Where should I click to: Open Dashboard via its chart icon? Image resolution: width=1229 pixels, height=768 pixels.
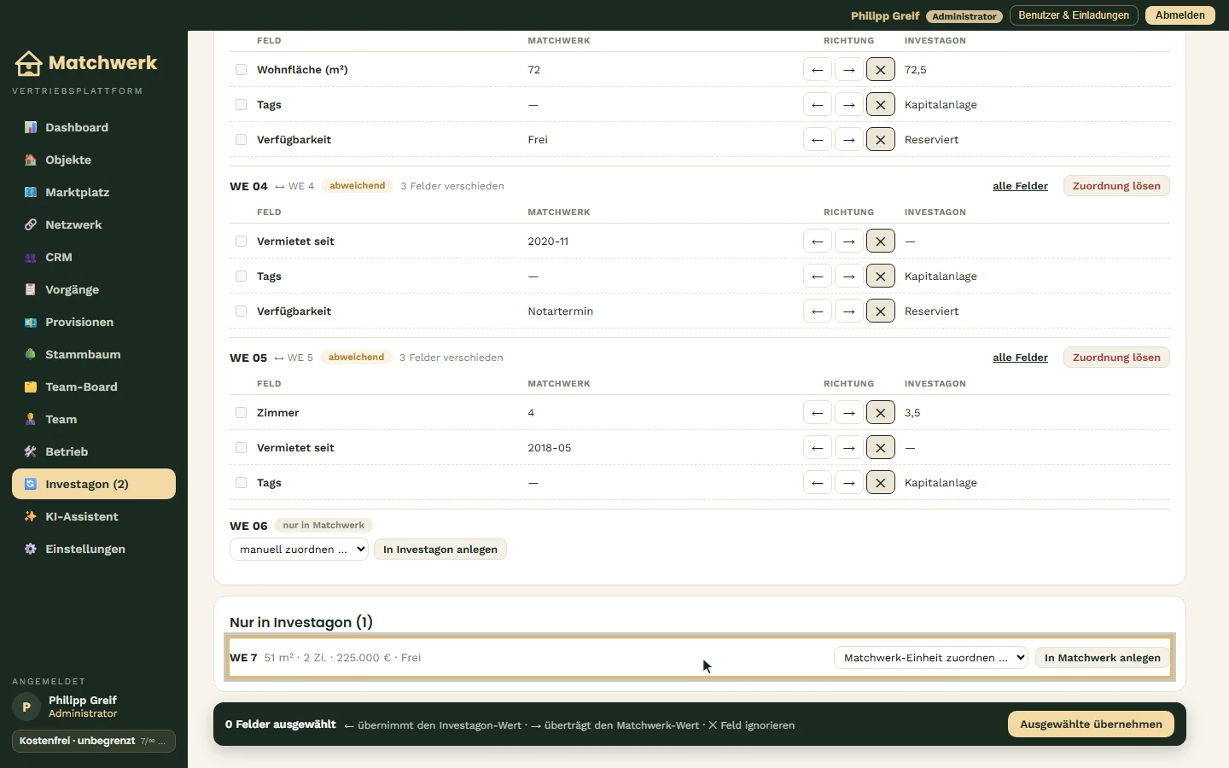pyautogui.click(x=31, y=127)
